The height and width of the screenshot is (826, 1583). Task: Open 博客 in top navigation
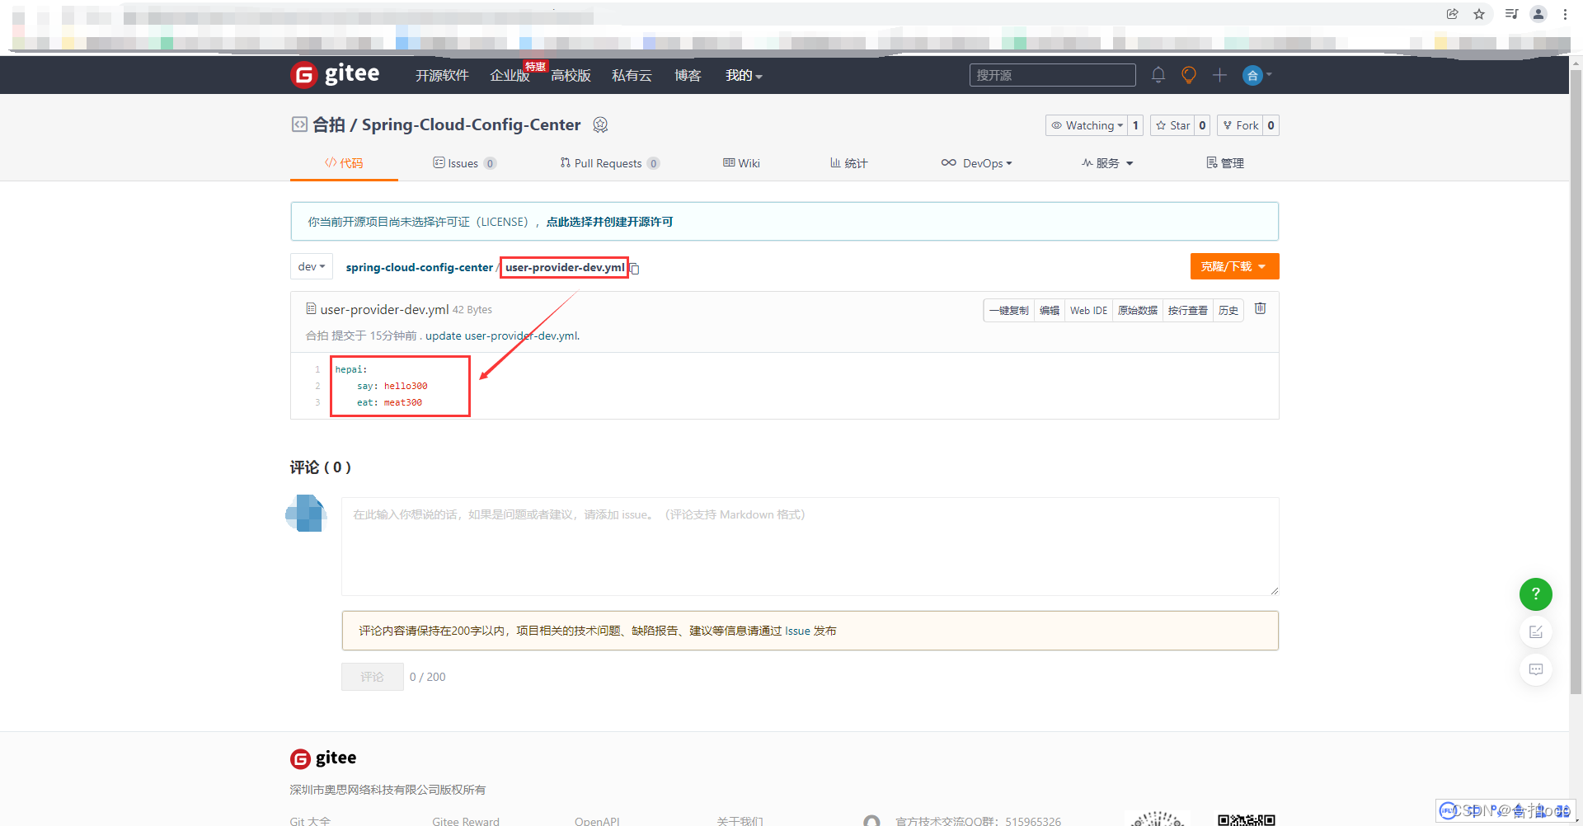point(688,75)
